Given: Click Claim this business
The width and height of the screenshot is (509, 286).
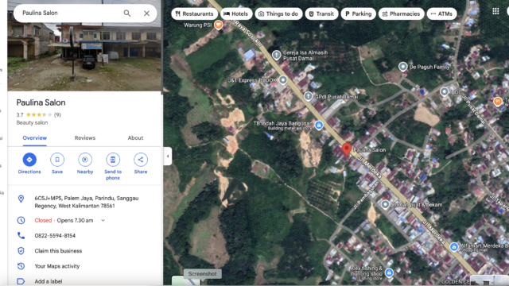Looking at the screenshot, I should pyautogui.click(x=58, y=251).
